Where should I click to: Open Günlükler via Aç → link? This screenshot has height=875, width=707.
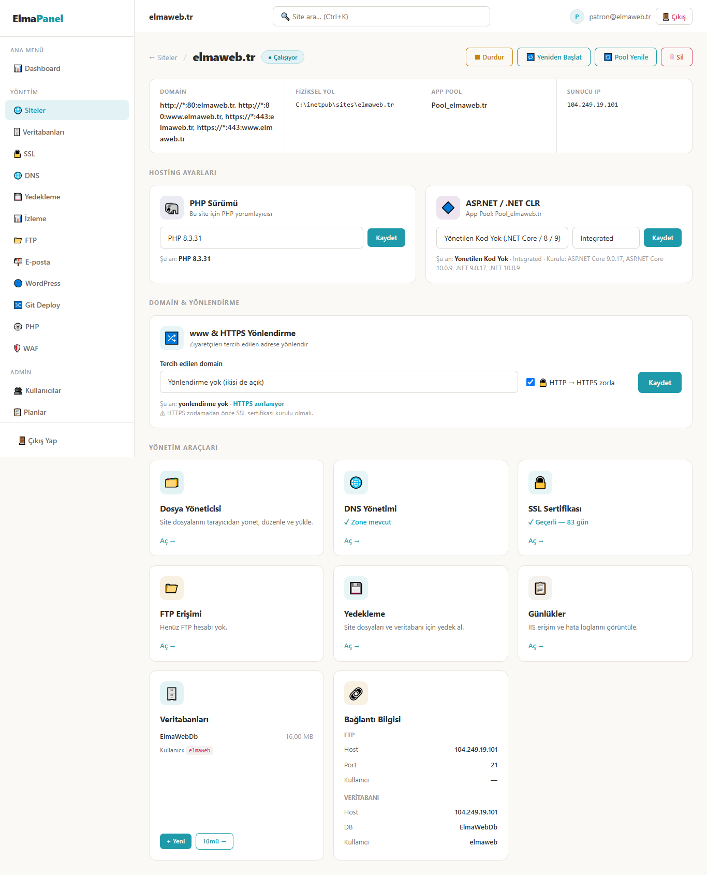point(536,646)
